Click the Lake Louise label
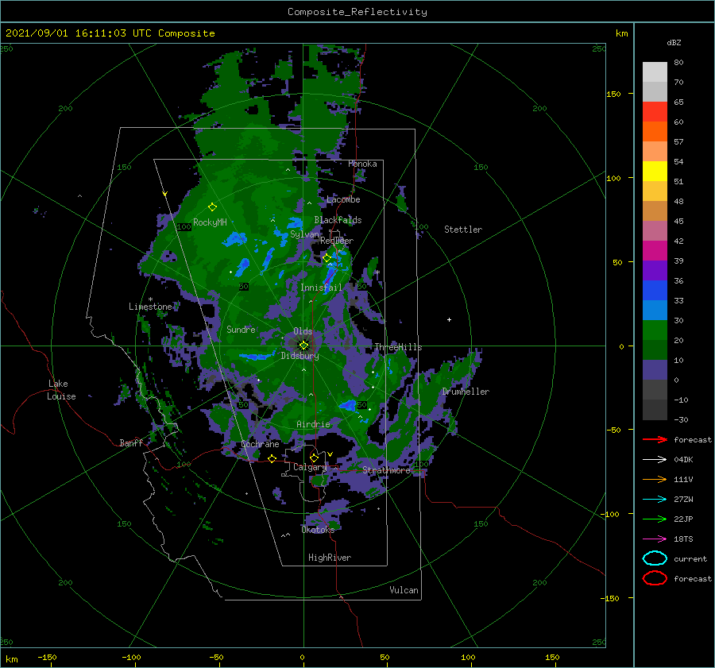Screen dimensions: 715x668 pyautogui.click(x=61, y=390)
